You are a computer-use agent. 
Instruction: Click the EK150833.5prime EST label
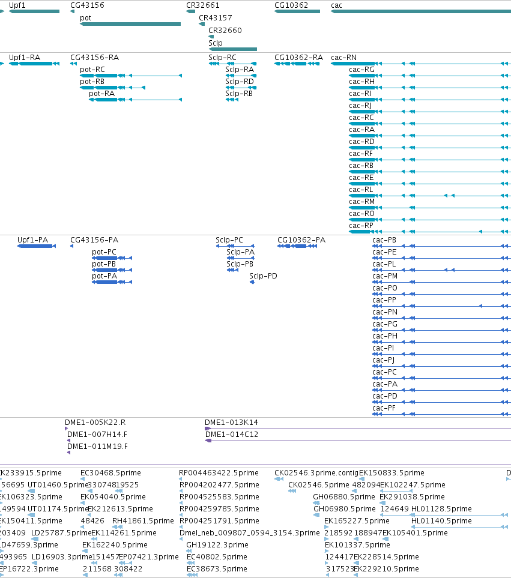click(392, 472)
